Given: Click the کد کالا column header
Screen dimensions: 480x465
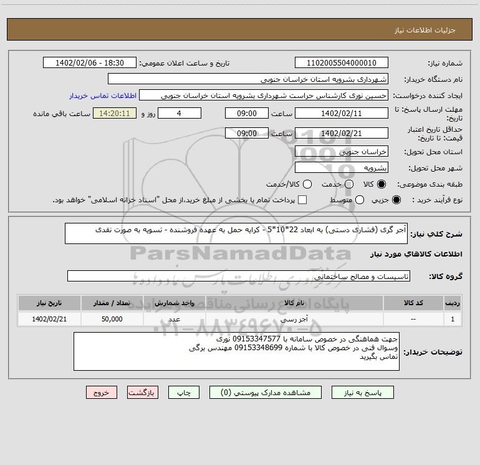Looking at the screenshot, I should point(413,303).
